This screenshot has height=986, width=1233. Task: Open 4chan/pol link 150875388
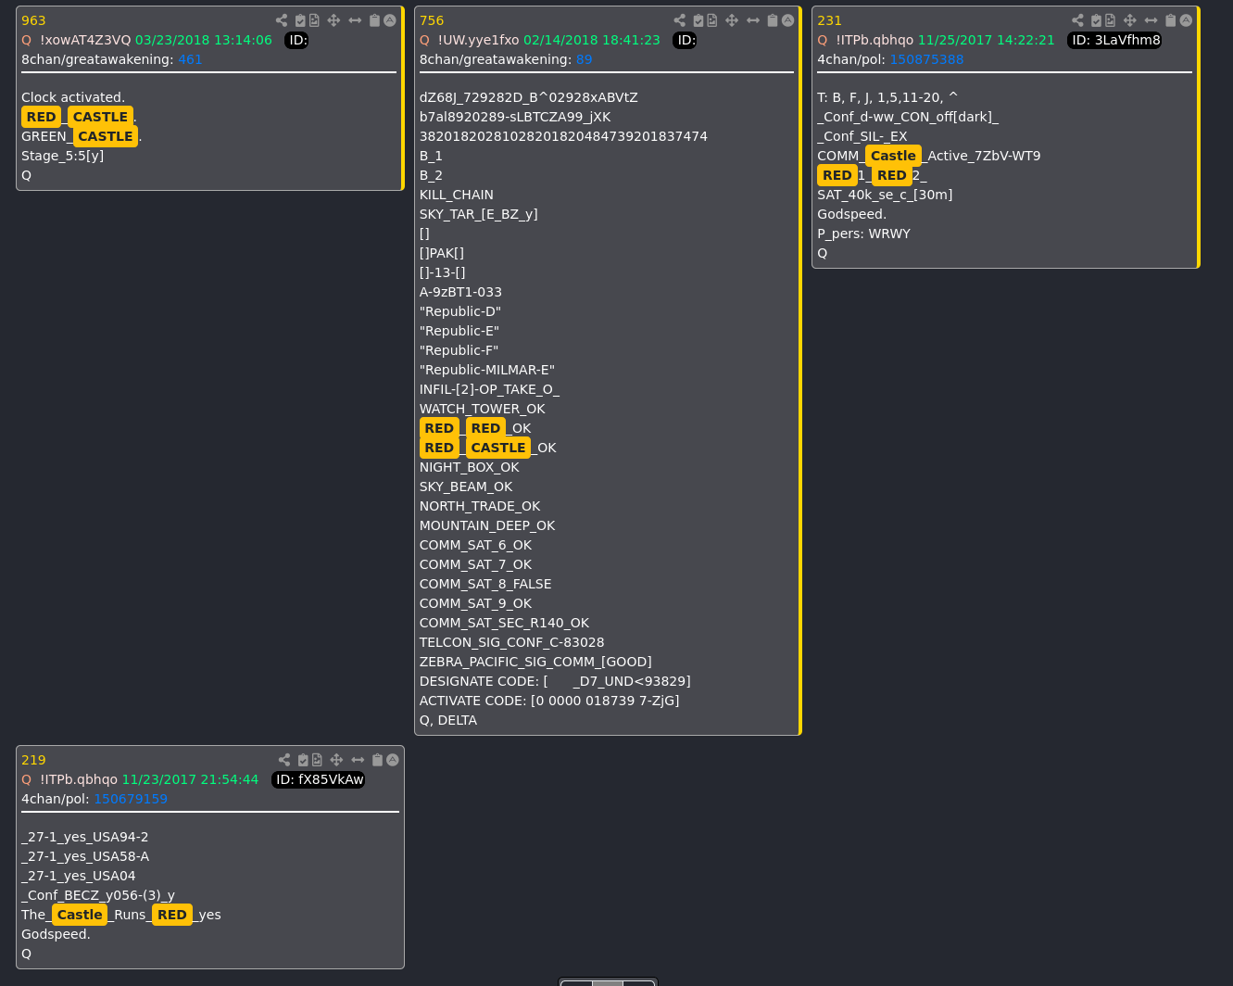(x=926, y=59)
